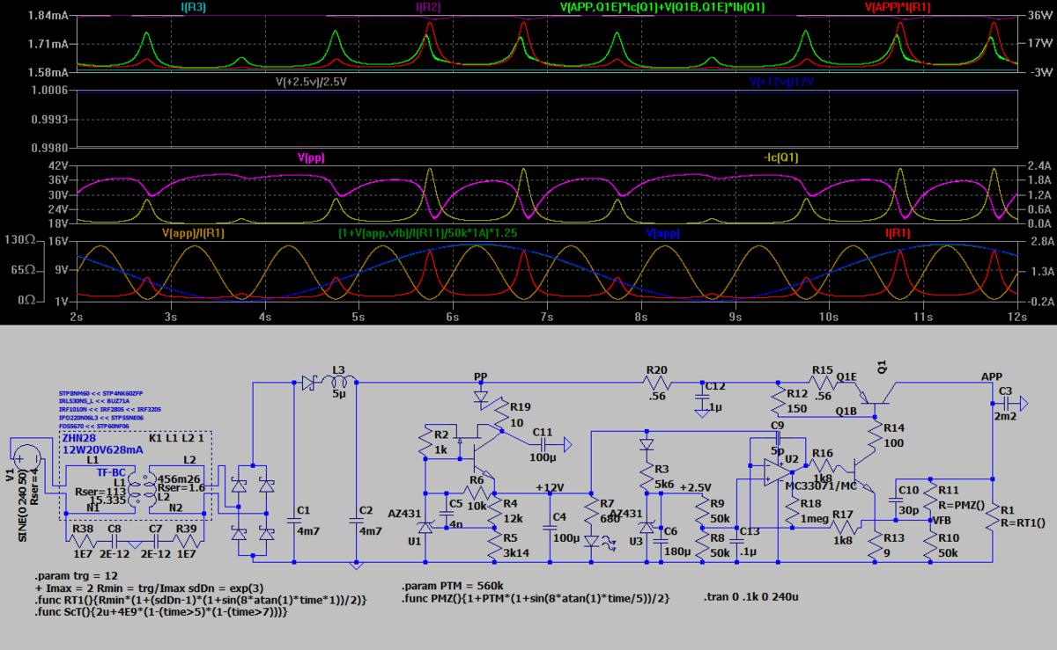Click the L3 inductor symbol
The width and height of the screenshot is (1057, 650).
(341, 383)
